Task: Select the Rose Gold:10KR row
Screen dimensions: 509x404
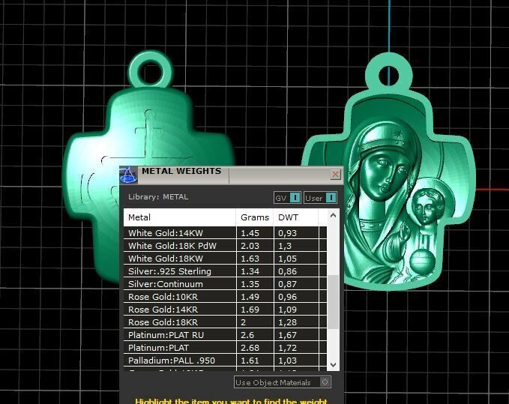Action: pos(225,297)
